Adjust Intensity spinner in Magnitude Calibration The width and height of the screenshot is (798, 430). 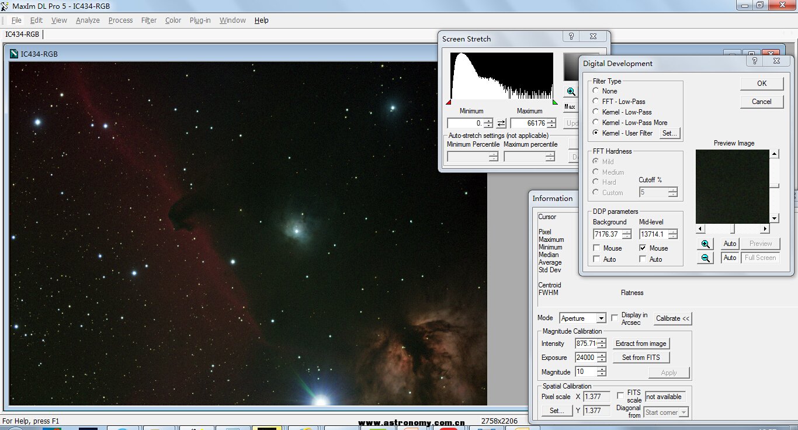click(602, 344)
